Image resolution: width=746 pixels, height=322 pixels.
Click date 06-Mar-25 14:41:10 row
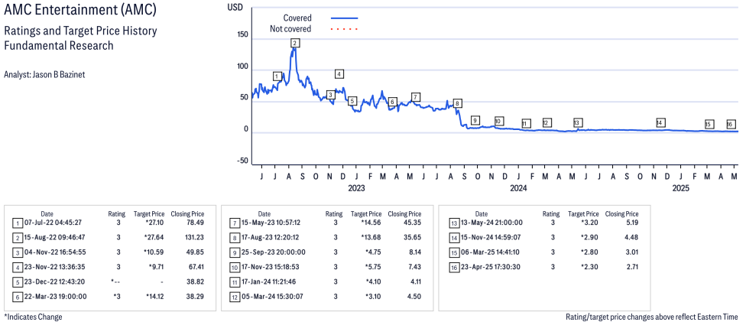point(488,252)
